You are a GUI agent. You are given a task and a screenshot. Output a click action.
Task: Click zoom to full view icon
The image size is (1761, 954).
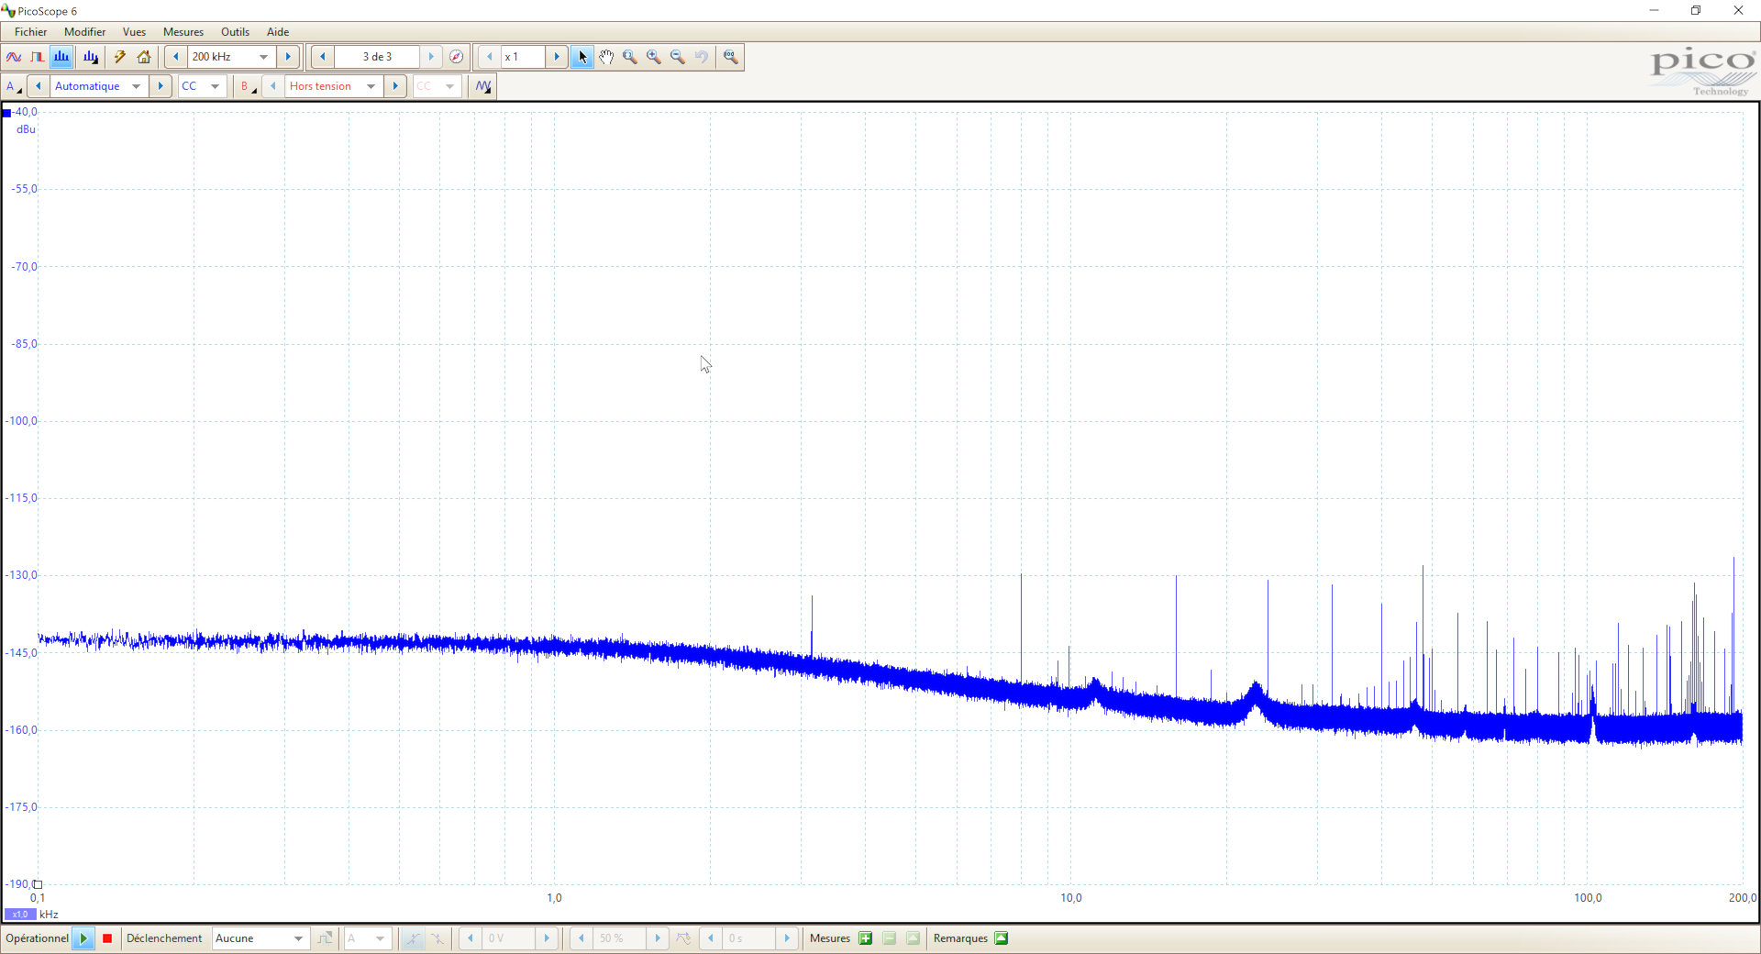click(730, 57)
